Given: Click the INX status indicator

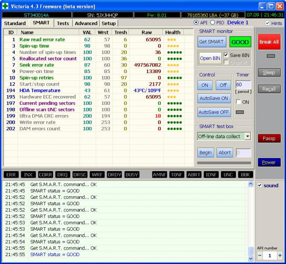Looking at the screenshot, I should click(28, 175).
